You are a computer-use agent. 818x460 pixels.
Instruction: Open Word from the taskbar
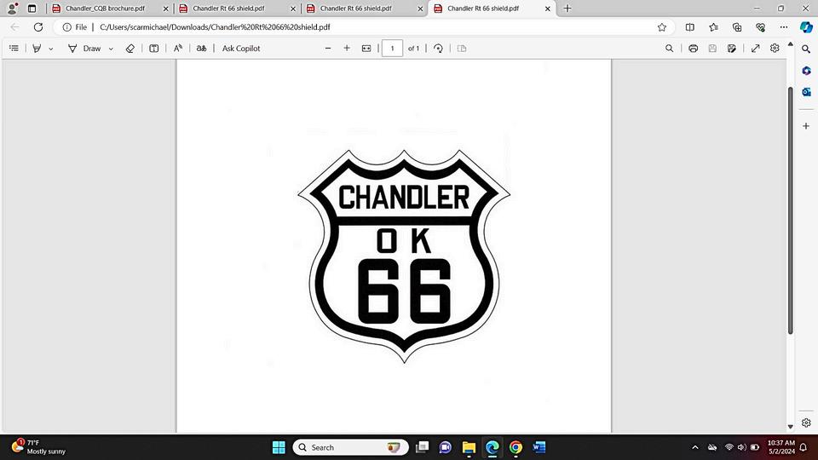pos(539,447)
